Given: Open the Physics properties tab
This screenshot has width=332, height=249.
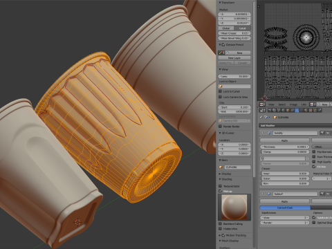Looking at the screenshot, I should pyautogui.click(x=320, y=110).
